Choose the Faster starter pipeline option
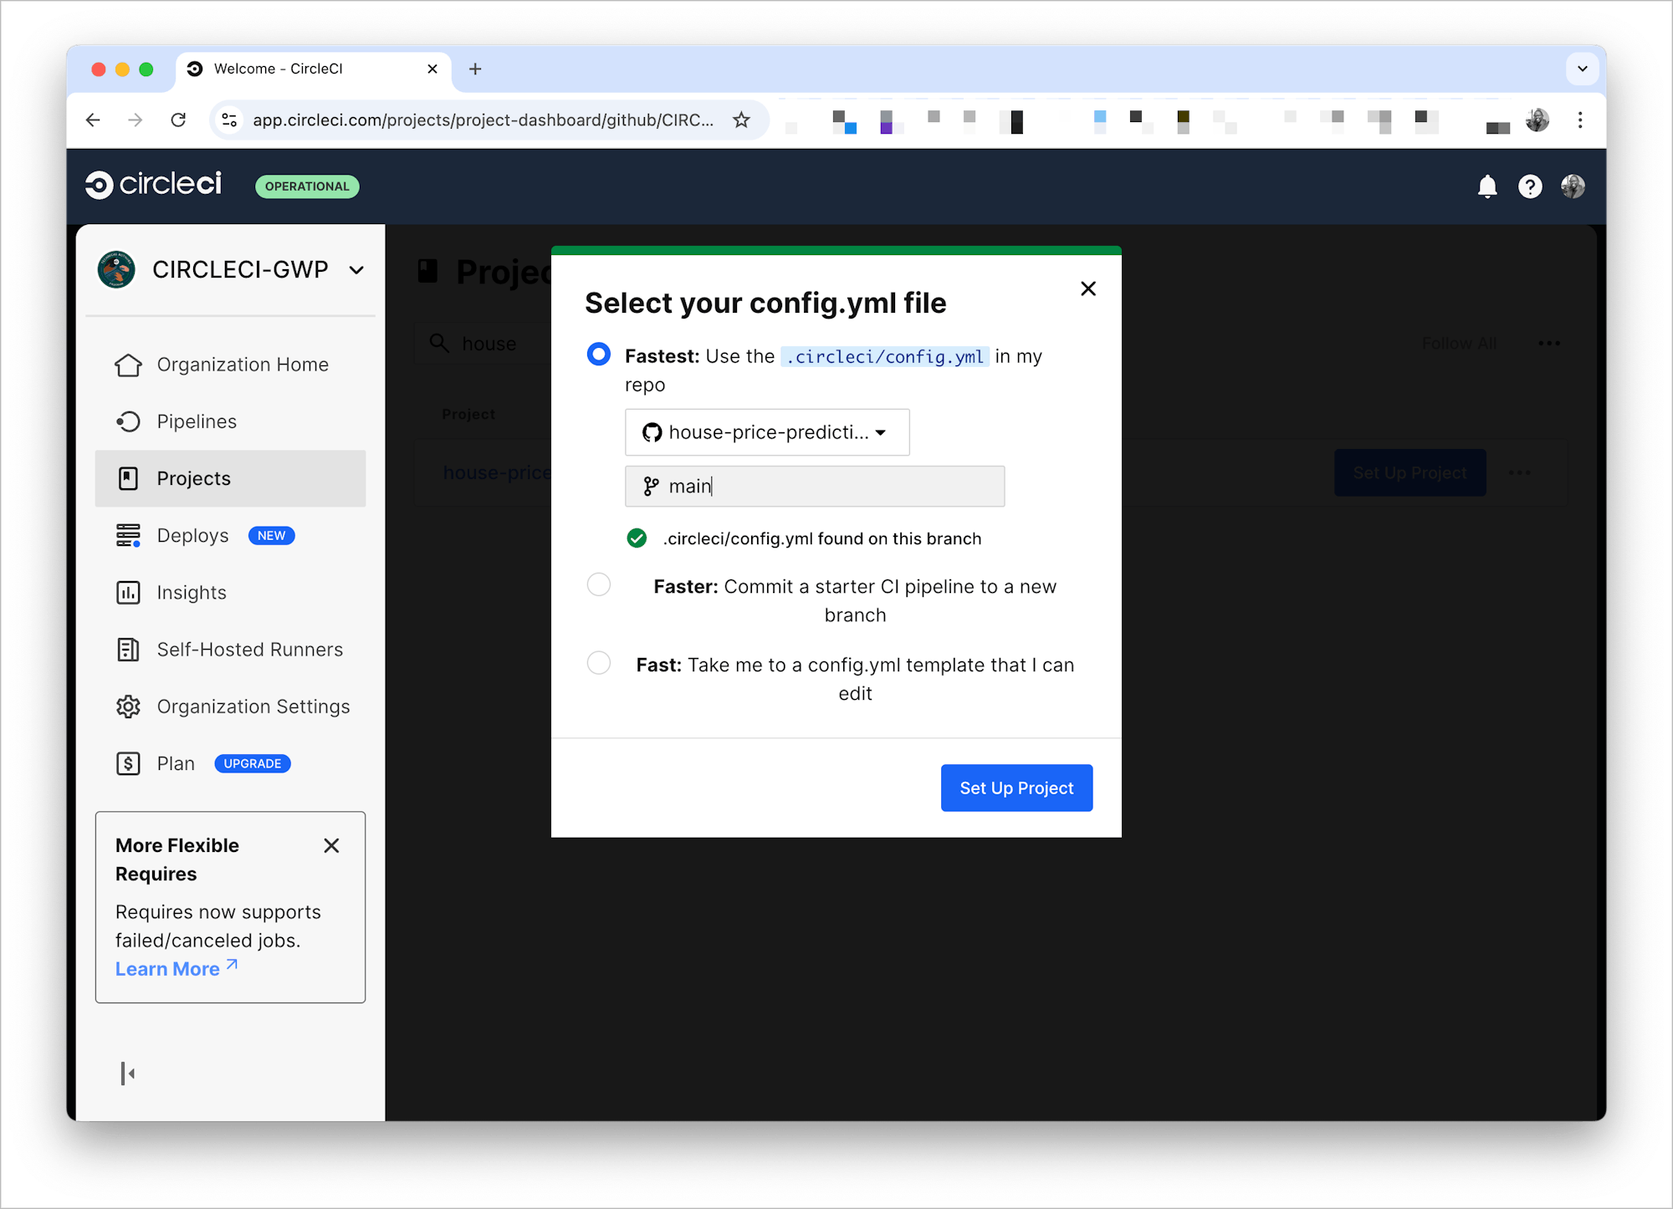The width and height of the screenshot is (1673, 1209). [598, 584]
